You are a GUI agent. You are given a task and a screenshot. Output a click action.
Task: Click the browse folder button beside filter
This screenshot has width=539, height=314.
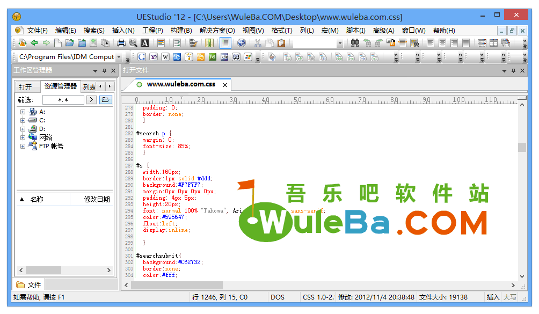(106, 100)
